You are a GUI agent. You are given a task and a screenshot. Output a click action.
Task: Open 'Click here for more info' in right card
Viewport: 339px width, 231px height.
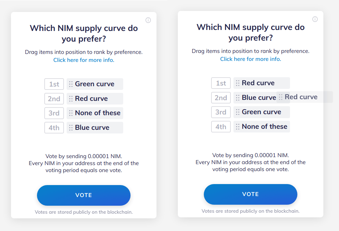(250, 59)
